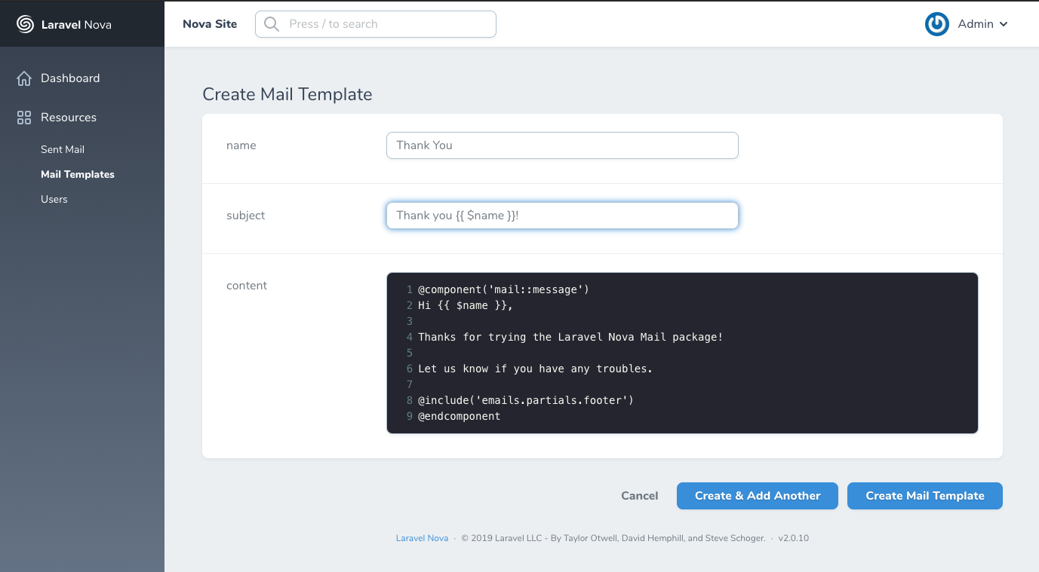Open Sent Mail in the sidebar
The height and width of the screenshot is (572, 1039).
(63, 149)
